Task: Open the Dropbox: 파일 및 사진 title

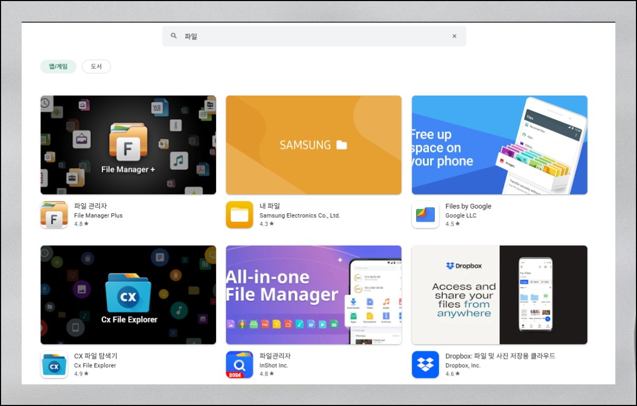Action: click(x=500, y=356)
